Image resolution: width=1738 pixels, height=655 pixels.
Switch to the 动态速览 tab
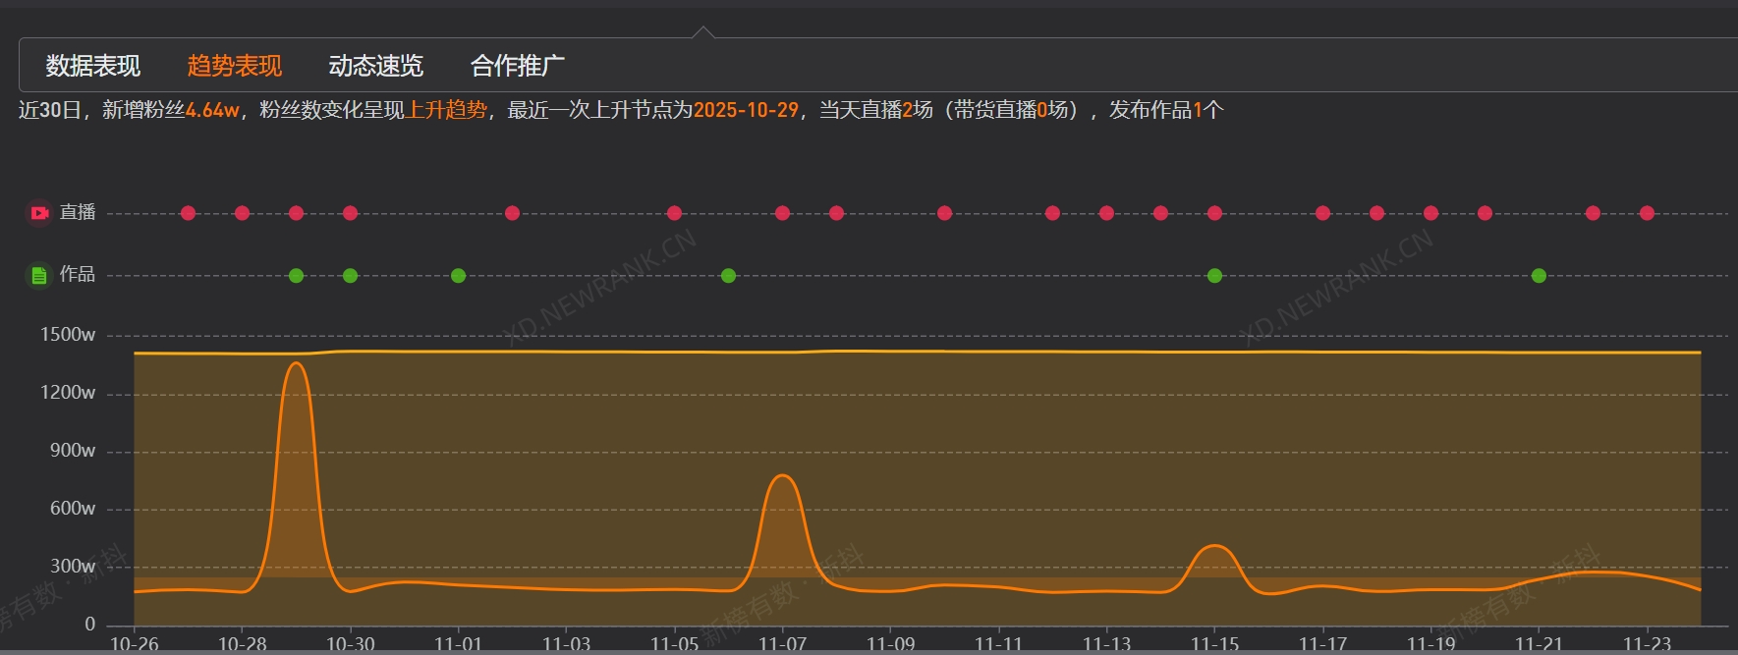(x=375, y=66)
